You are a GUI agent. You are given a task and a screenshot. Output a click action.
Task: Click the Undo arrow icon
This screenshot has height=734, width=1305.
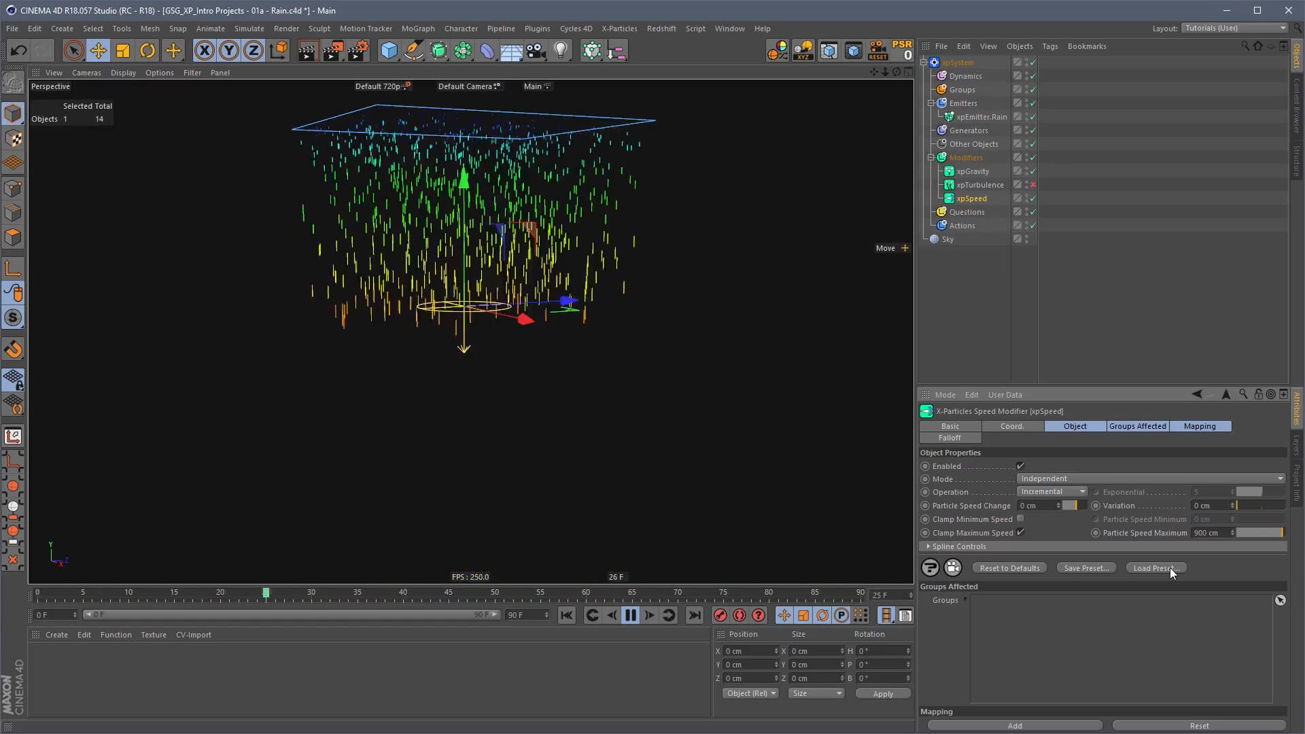click(x=18, y=50)
